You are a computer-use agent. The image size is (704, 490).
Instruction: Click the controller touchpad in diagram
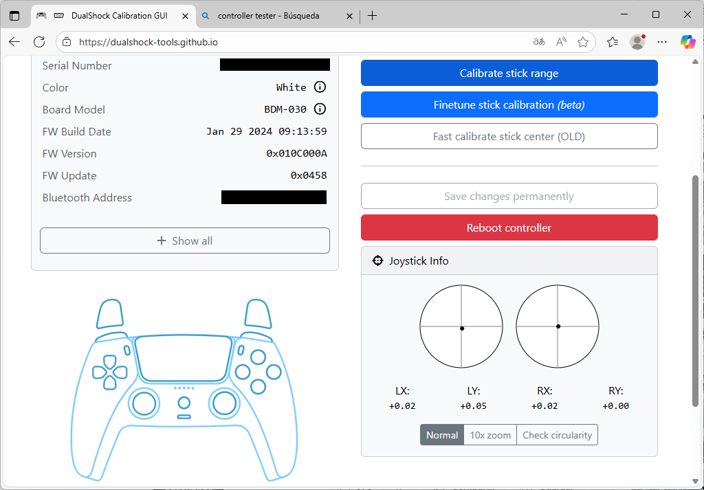[x=183, y=359]
